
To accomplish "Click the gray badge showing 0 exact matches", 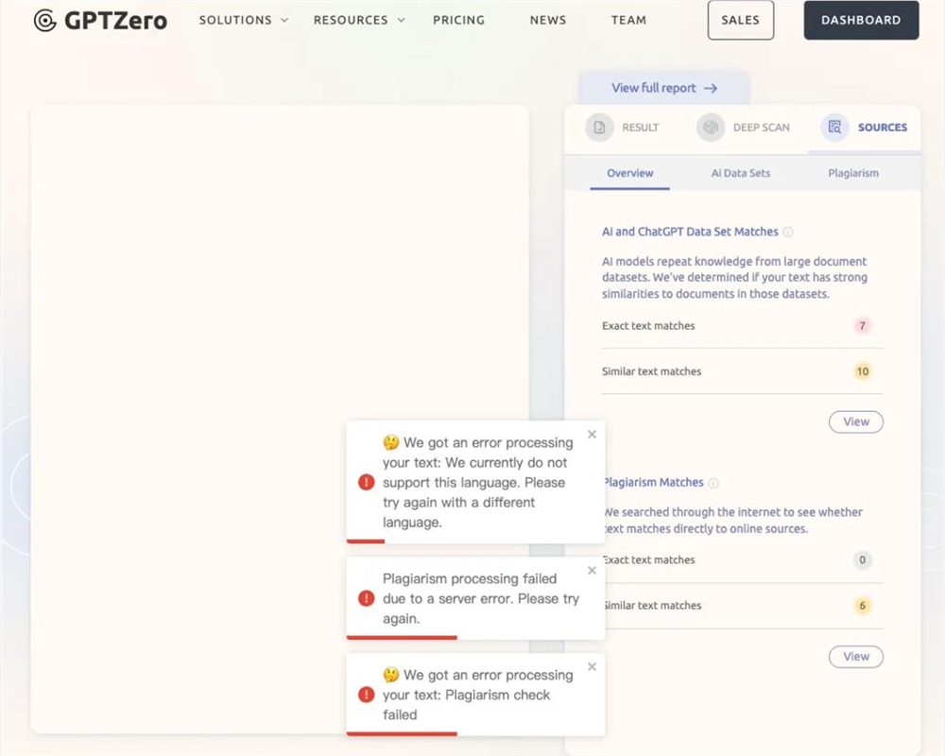I will [863, 560].
